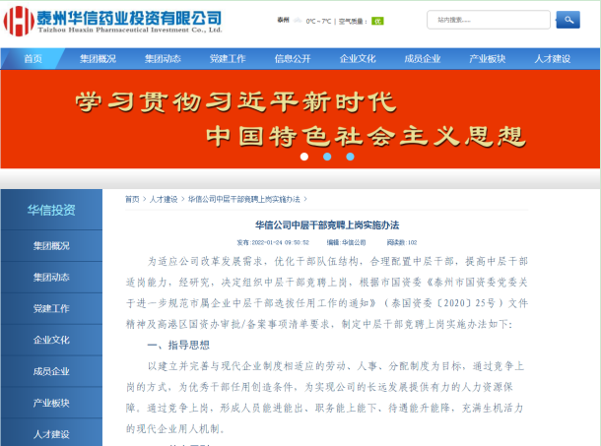Open 党建工作 in top navigation bar
Image resolution: width=601 pixels, height=446 pixels.
click(x=228, y=58)
